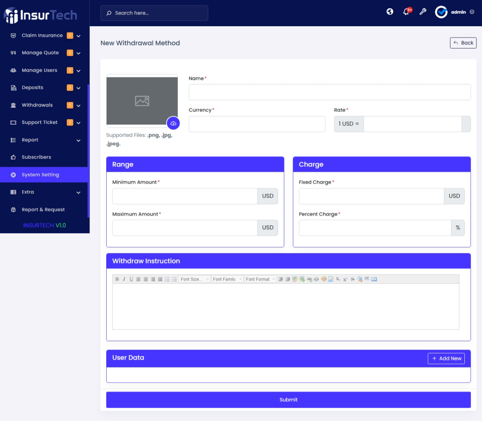The height and width of the screenshot is (421, 482).
Task: Open the globe icon in header
Action: pos(390,12)
